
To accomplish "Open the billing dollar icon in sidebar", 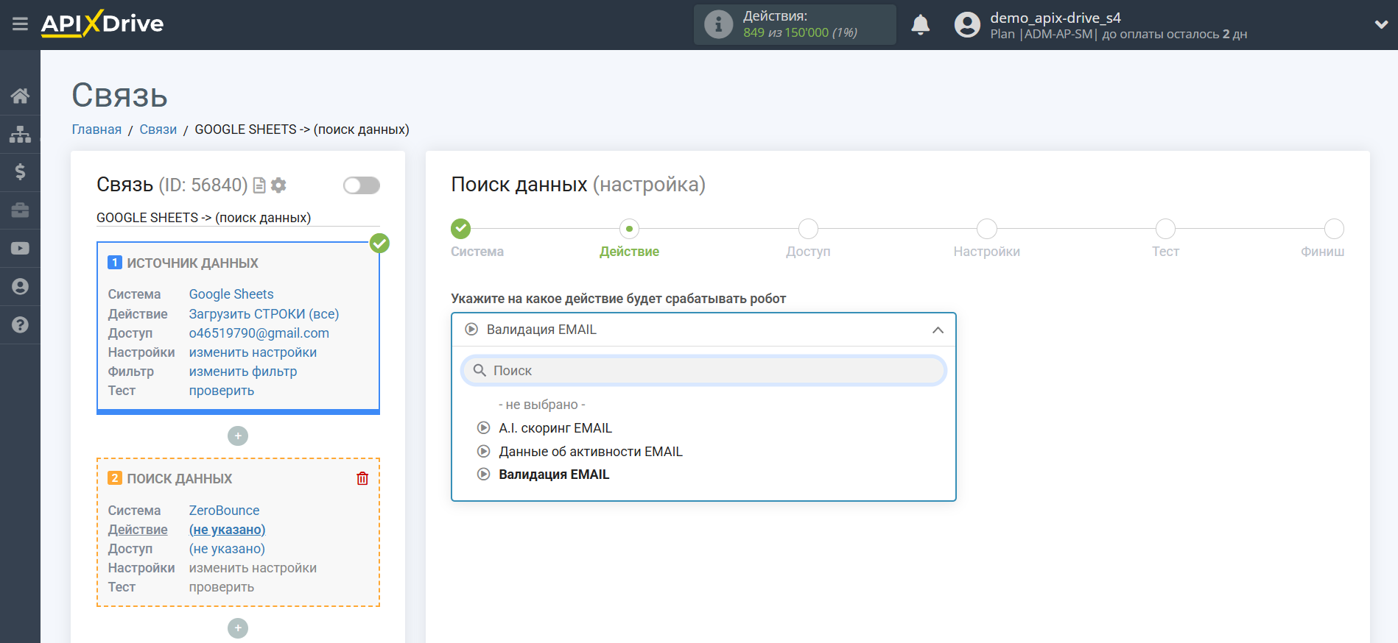I will [20, 172].
